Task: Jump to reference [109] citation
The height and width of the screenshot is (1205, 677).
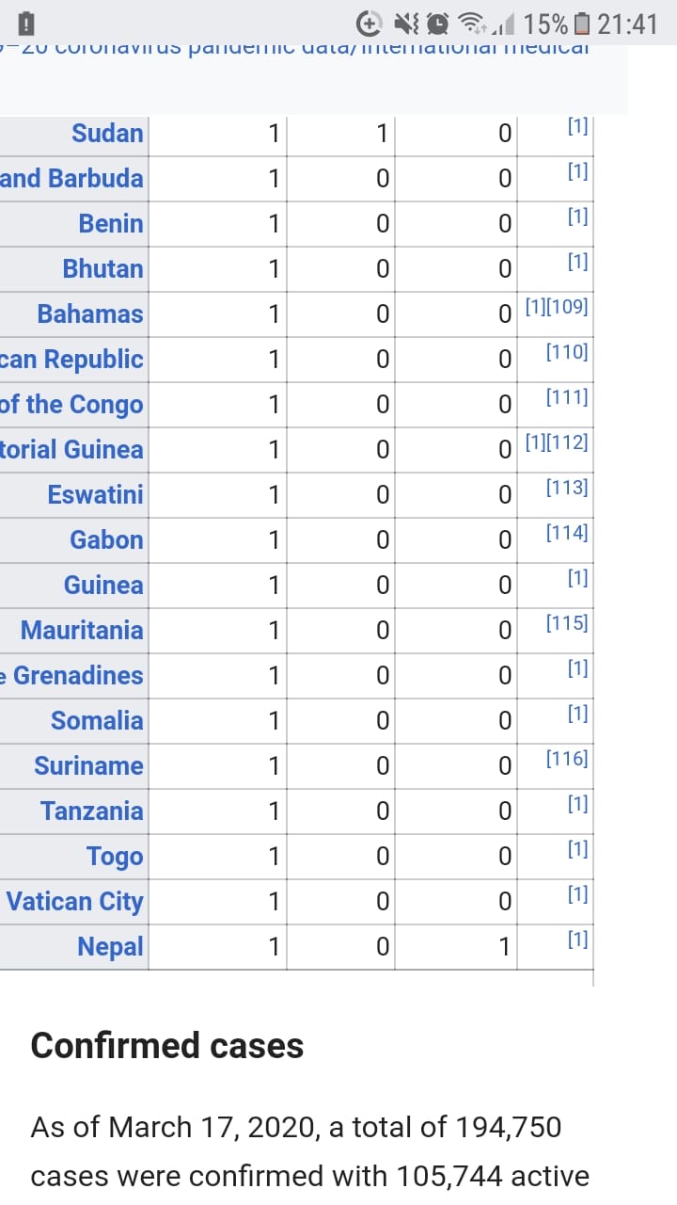Action: click(568, 307)
